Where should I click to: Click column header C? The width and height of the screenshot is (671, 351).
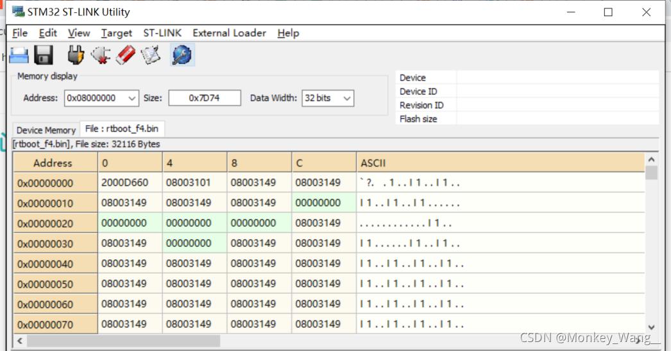324,162
